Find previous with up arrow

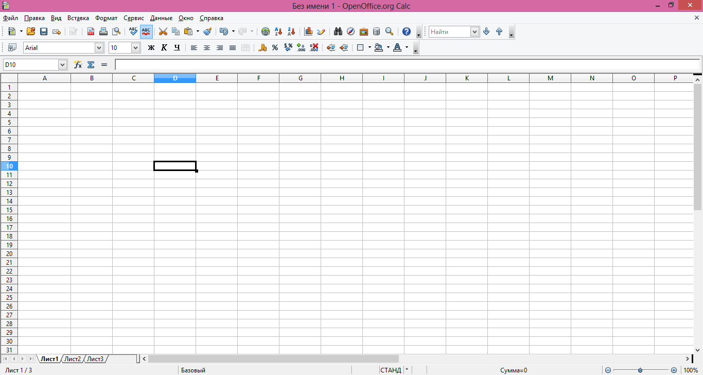click(499, 31)
